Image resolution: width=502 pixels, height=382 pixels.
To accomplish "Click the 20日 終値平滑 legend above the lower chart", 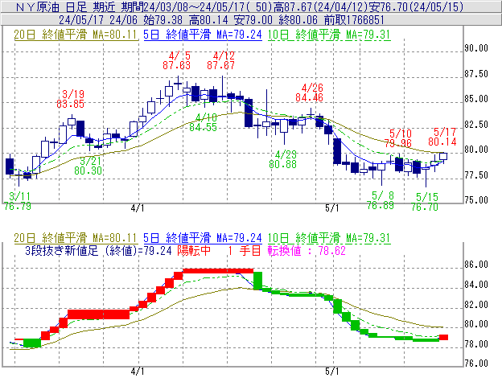I will (x=76, y=238).
